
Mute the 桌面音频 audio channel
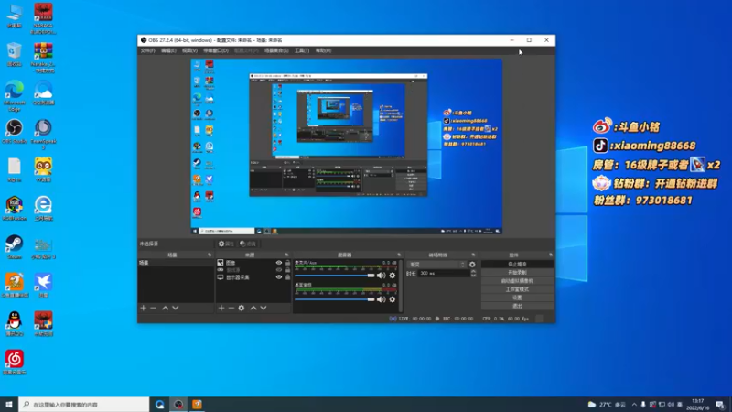[x=382, y=299]
